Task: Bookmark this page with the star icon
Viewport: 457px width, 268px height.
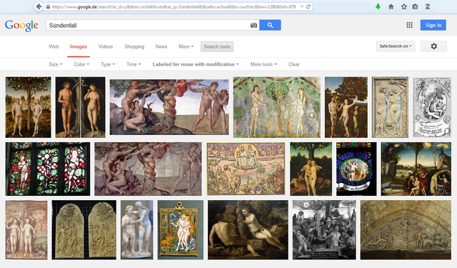Action: (x=404, y=6)
